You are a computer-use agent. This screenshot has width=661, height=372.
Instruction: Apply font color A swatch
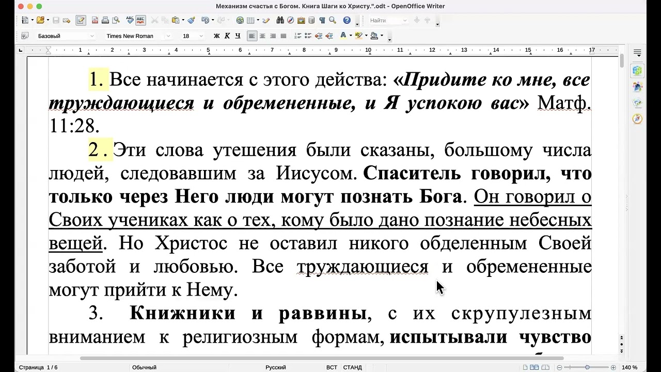[x=343, y=36]
